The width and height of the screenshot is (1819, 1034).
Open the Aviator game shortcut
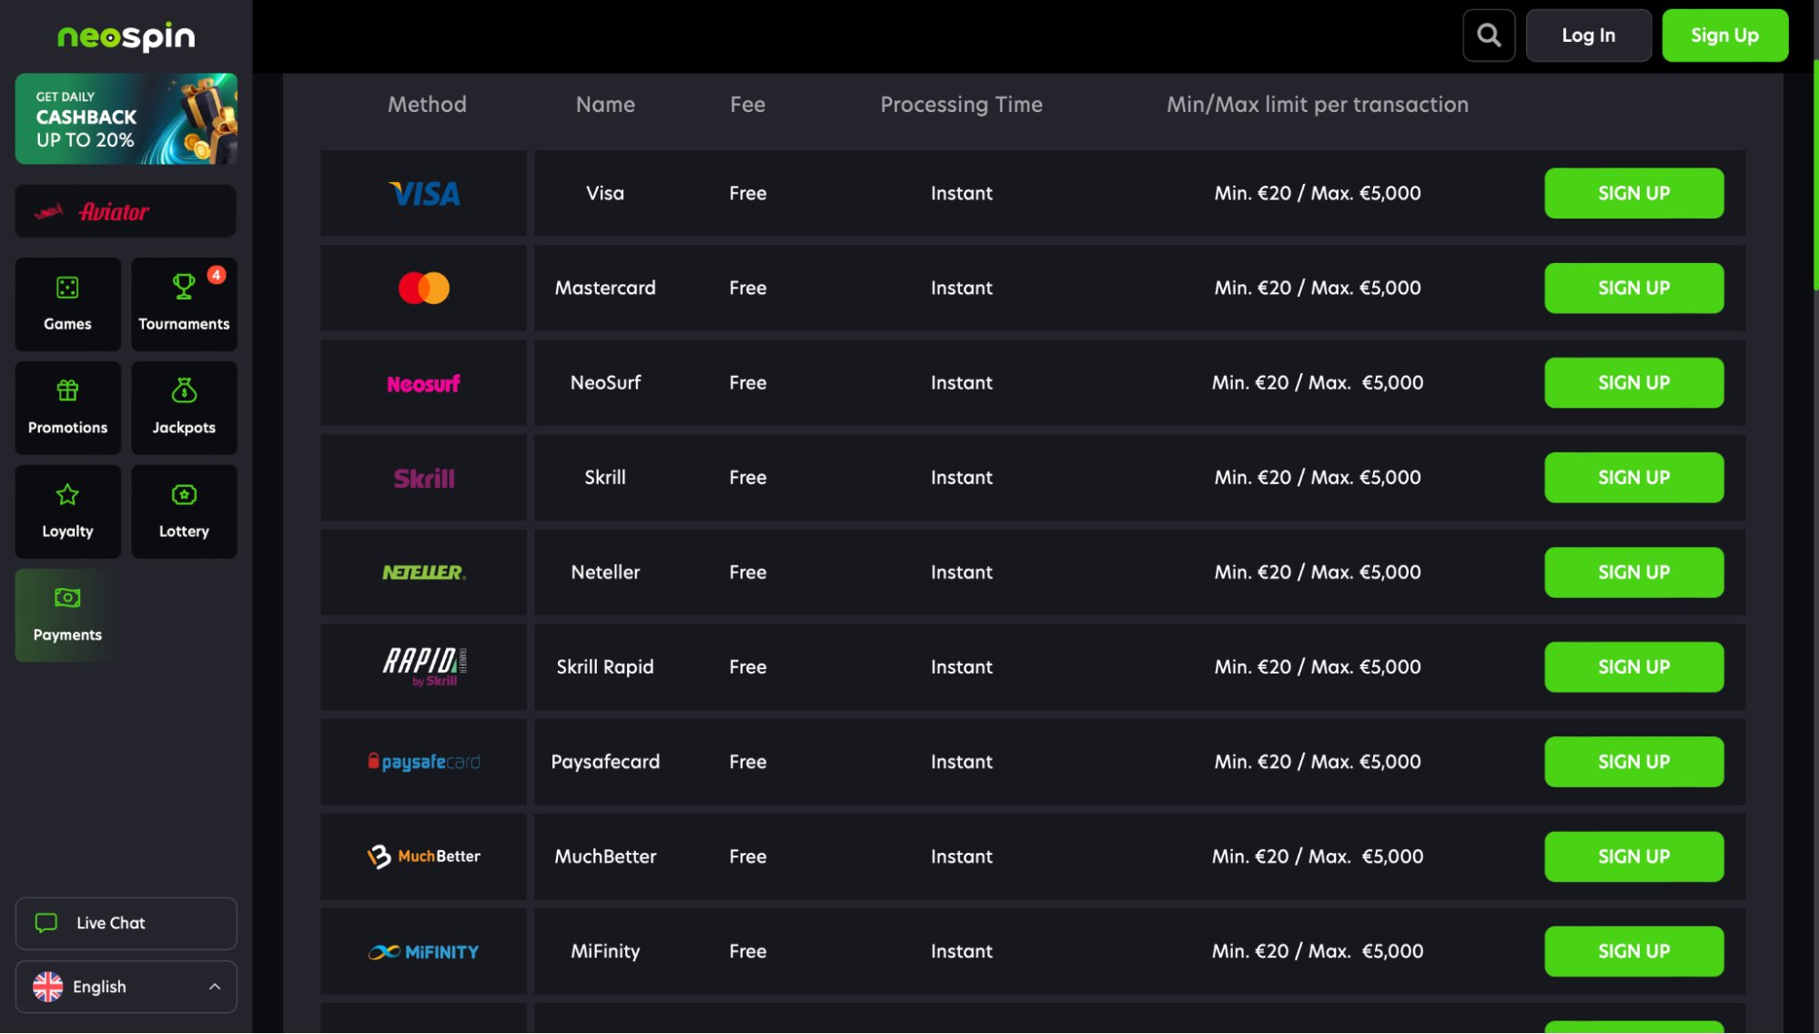(125, 210)
